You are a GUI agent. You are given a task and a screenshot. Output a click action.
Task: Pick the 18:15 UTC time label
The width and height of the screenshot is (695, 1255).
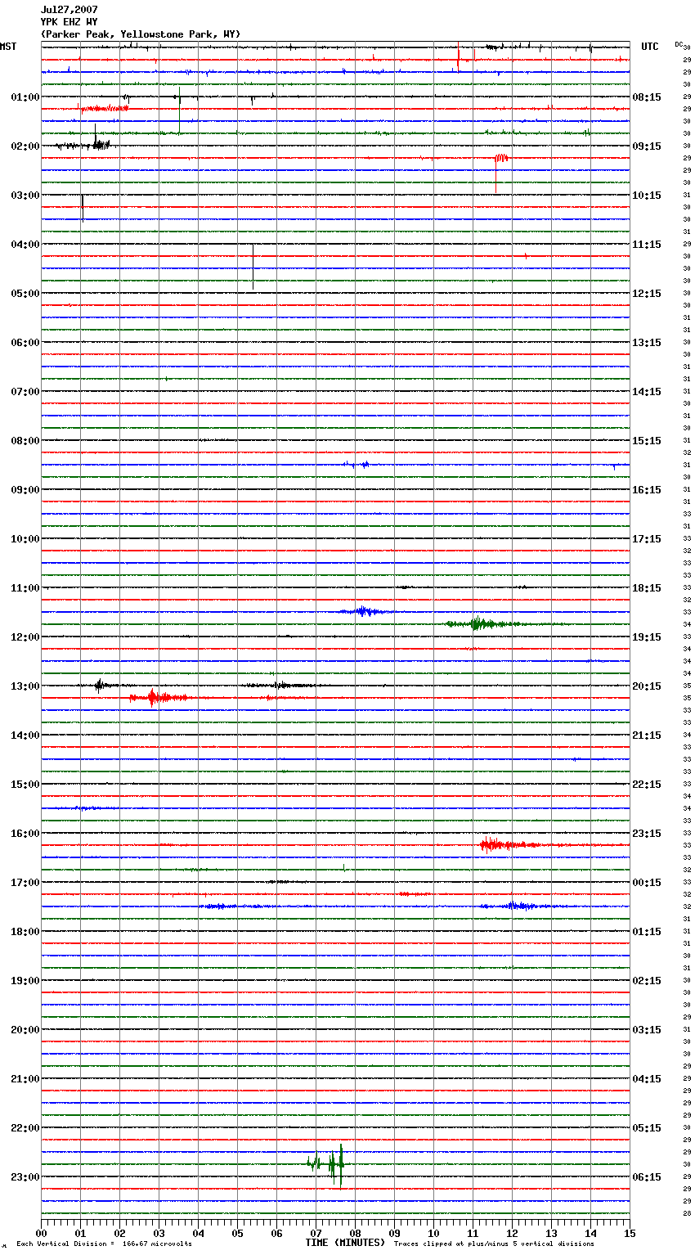(647, 588)
